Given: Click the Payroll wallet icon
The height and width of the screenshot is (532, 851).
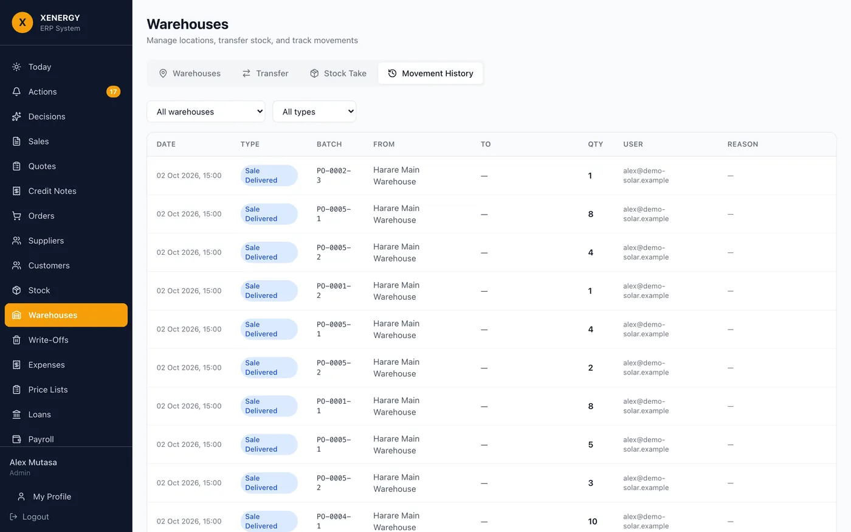Looking at the screenshot, I should click(x=16, y=439).
